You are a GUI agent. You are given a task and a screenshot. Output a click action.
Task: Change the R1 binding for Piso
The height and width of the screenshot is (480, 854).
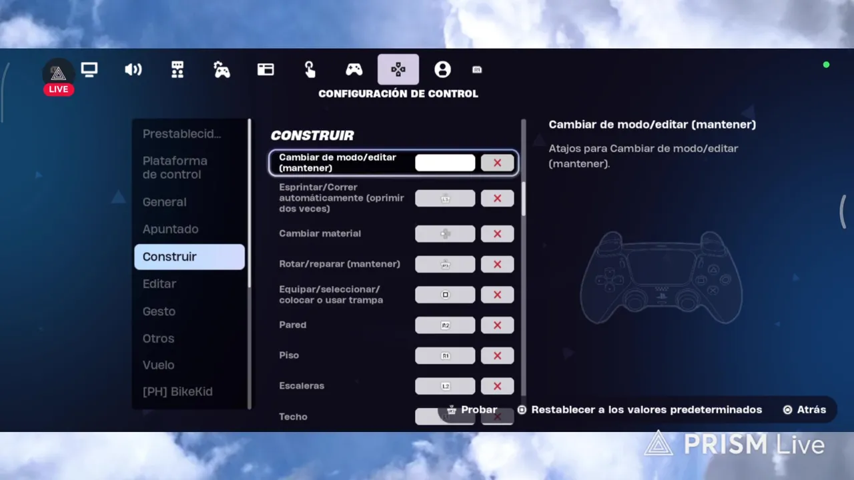tap(445, 356)
